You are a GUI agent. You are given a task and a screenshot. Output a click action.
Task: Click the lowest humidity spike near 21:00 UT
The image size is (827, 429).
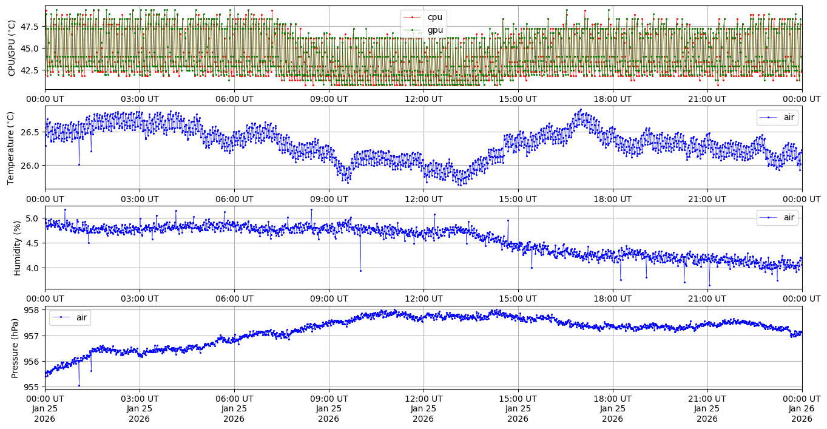(x=709, y=285)
